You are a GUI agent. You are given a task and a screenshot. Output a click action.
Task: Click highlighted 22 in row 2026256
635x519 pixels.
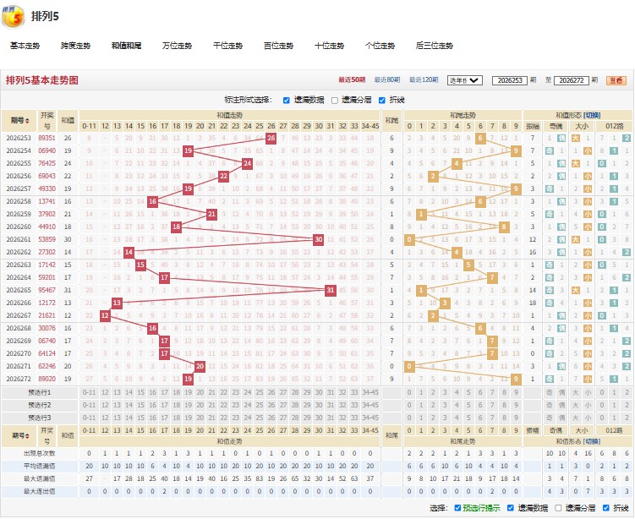point(223,176)
